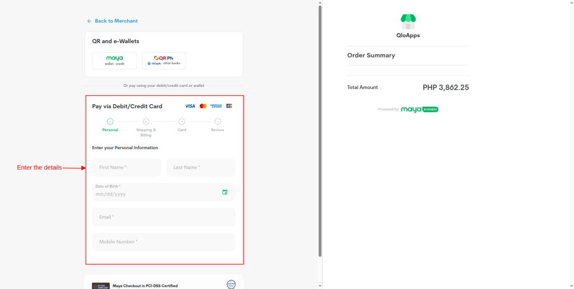
Task: Click the Back to Merchant arrow icon
Action: pyautogui.click(x=89, y=21)
